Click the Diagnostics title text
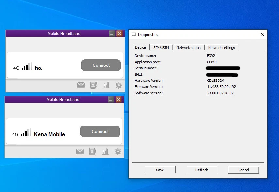Image resolution: width=279 pixels, height=192 pixels. click(x=148, y=35)
